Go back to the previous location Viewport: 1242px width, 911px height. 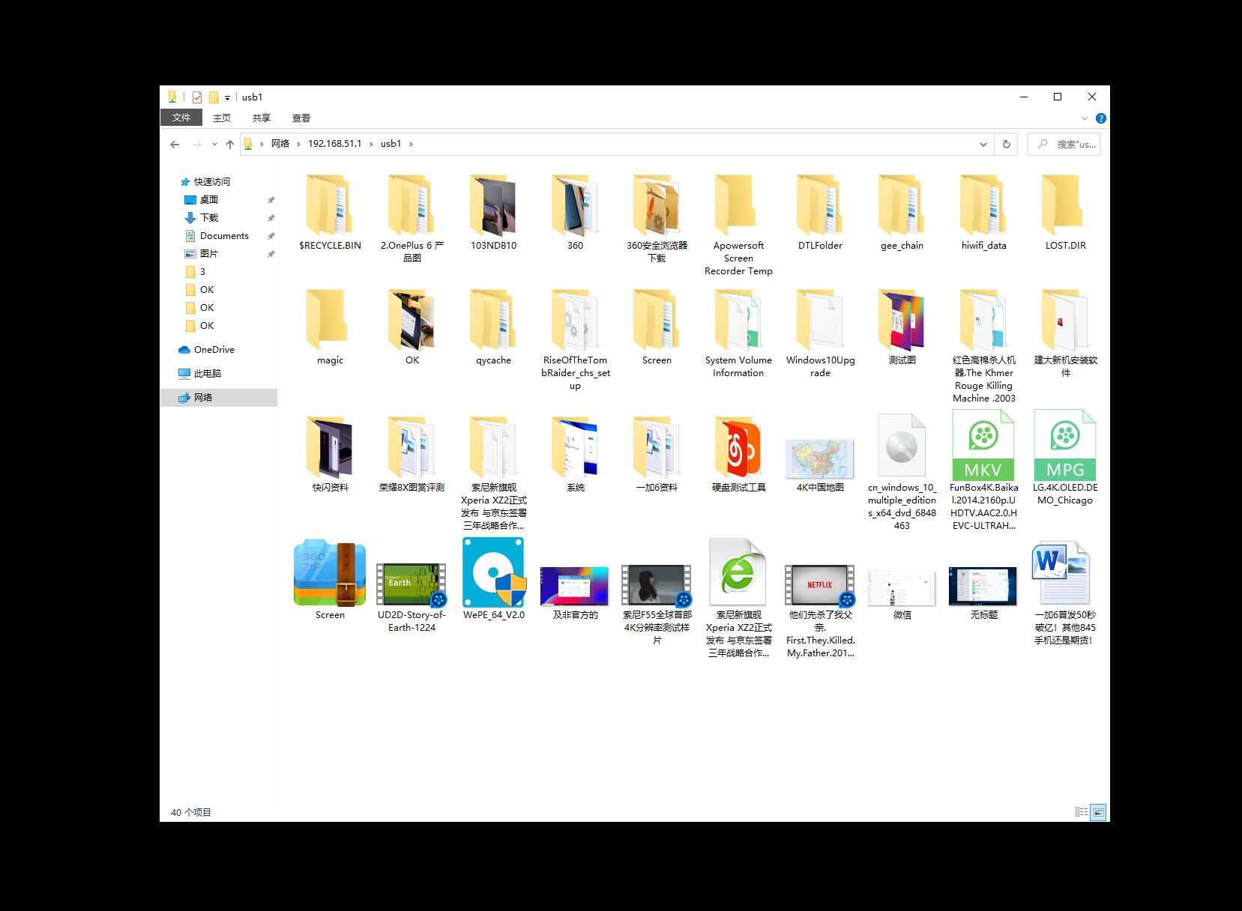[175, 144]
